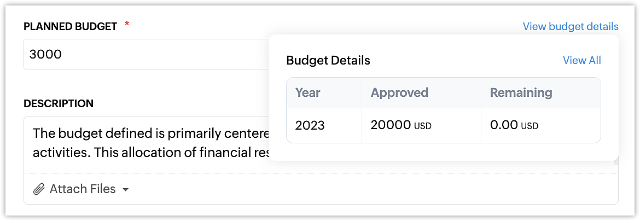The width and height of the screenshot is (640, 221).
Task: Click the 0.00 USD remaining amount
Action: tap(514, 125)
